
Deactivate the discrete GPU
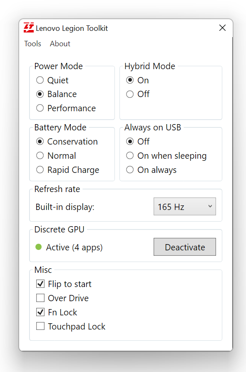pos(185,247)
